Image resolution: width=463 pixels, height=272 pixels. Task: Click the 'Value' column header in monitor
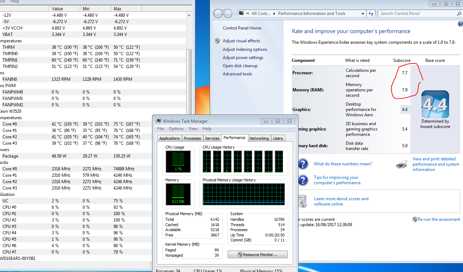[x=65, y=9]
